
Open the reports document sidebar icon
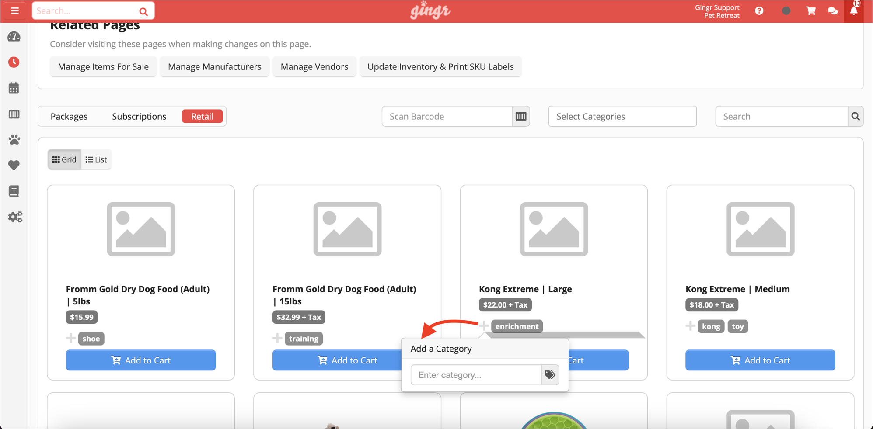(14, 191)
